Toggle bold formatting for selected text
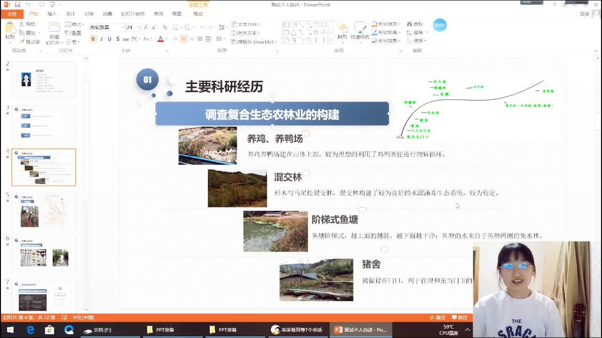 pyautogui.click(x=93, y=38)
